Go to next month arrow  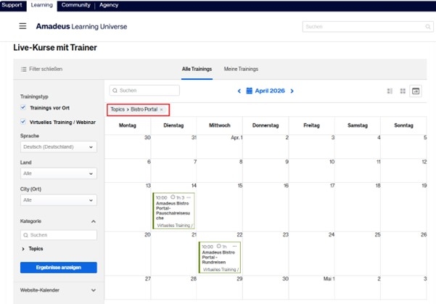pyautogui.click(x=302, y=91)
